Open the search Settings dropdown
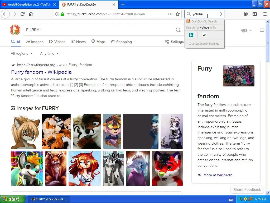The width and height of the screenshot is (270, 203). tap(174, 41)
